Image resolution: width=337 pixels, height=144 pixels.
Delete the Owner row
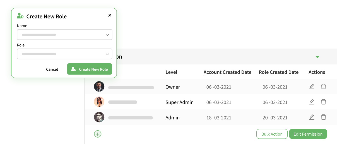[x=323, y=87]
